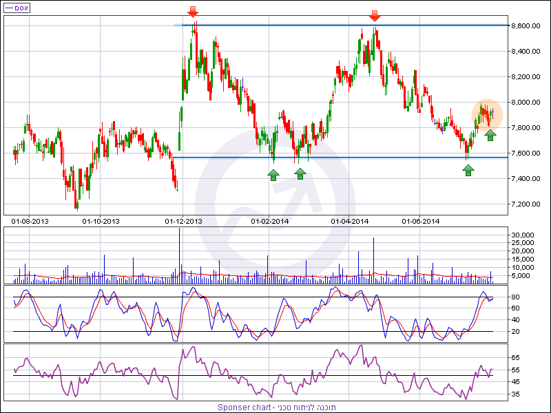Click the leftmost green up arrow near 01-02-2014
The width and height of the screenshot is (551, 413).
click(x=273, y=175)
